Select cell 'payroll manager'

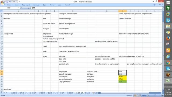click(73, 74)
